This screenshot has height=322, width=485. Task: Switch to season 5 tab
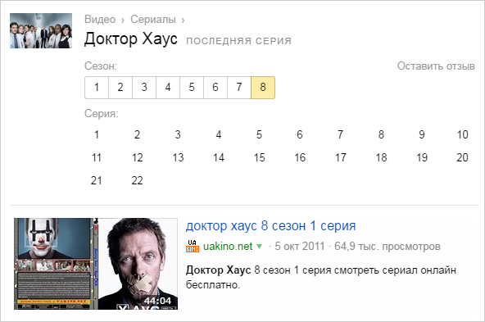tap(192, 88)
